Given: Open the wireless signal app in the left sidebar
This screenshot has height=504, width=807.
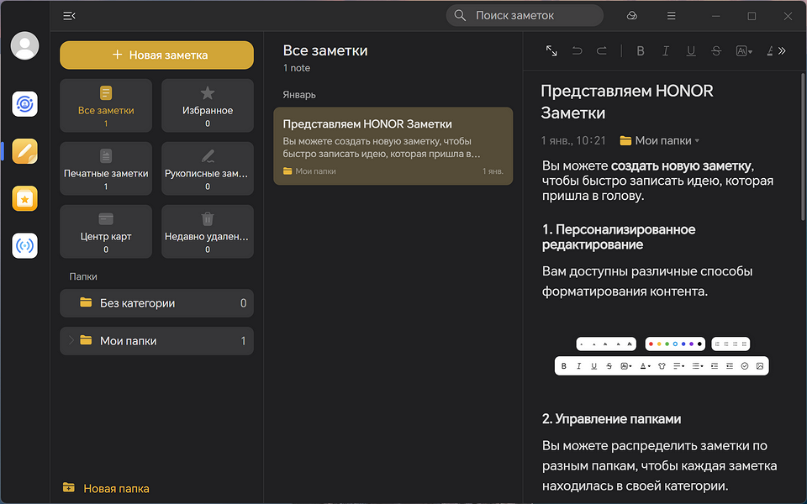Looking at the screenshot, I should (24, 246).
